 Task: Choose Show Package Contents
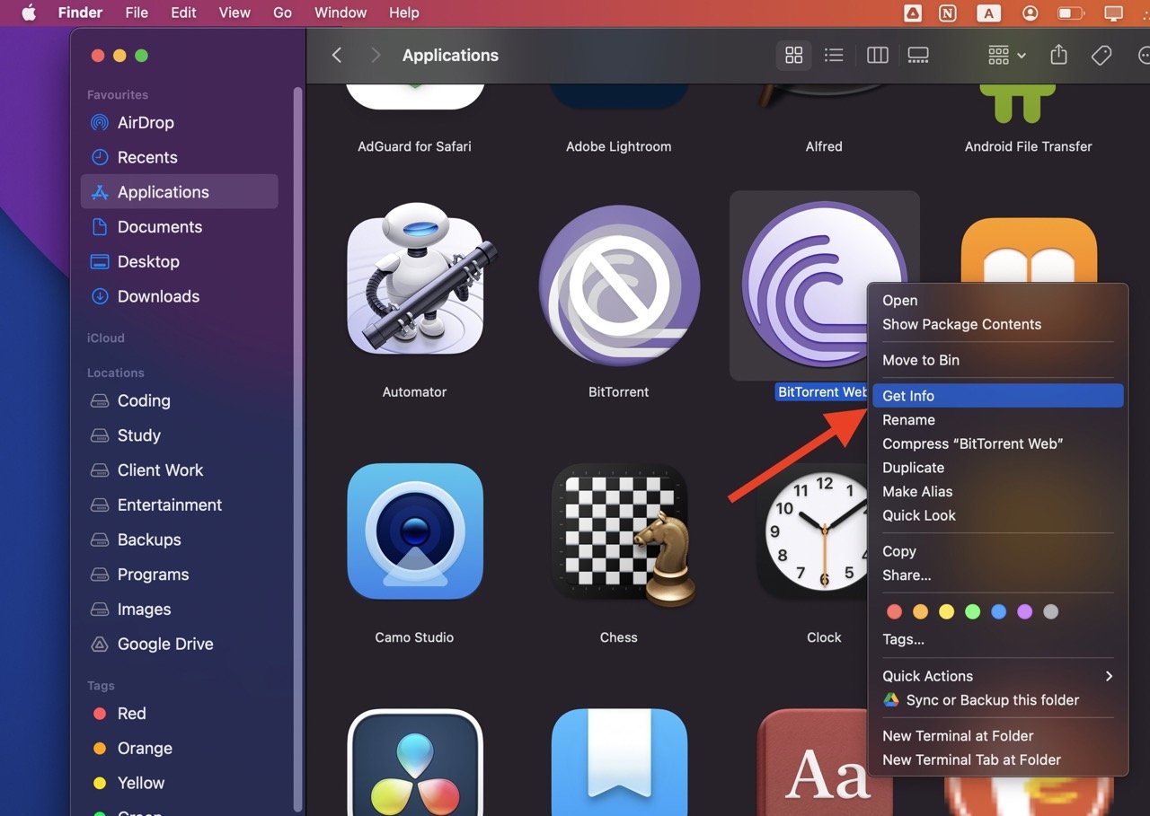coord(997,324)
